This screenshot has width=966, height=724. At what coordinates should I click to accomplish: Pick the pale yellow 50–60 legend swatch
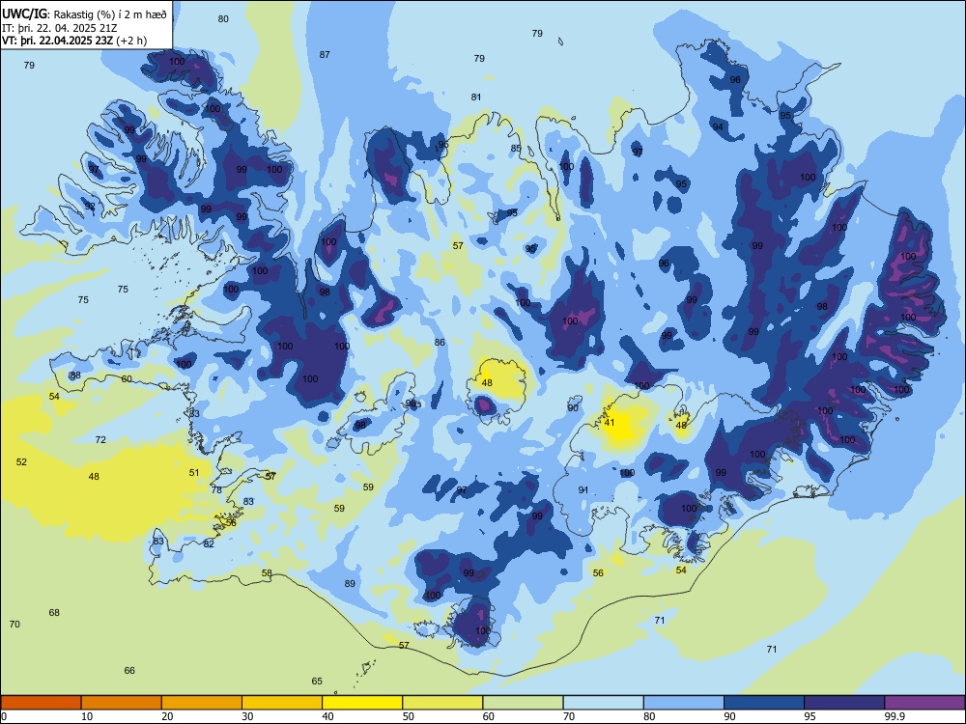pos(443,703)
